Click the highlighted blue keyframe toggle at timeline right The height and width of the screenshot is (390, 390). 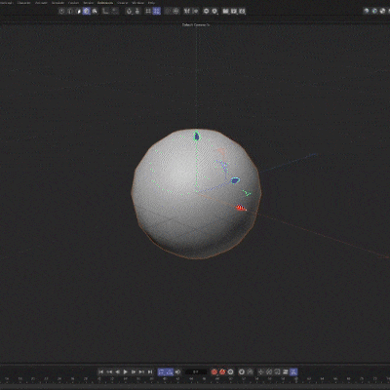(x=293, y=371)
